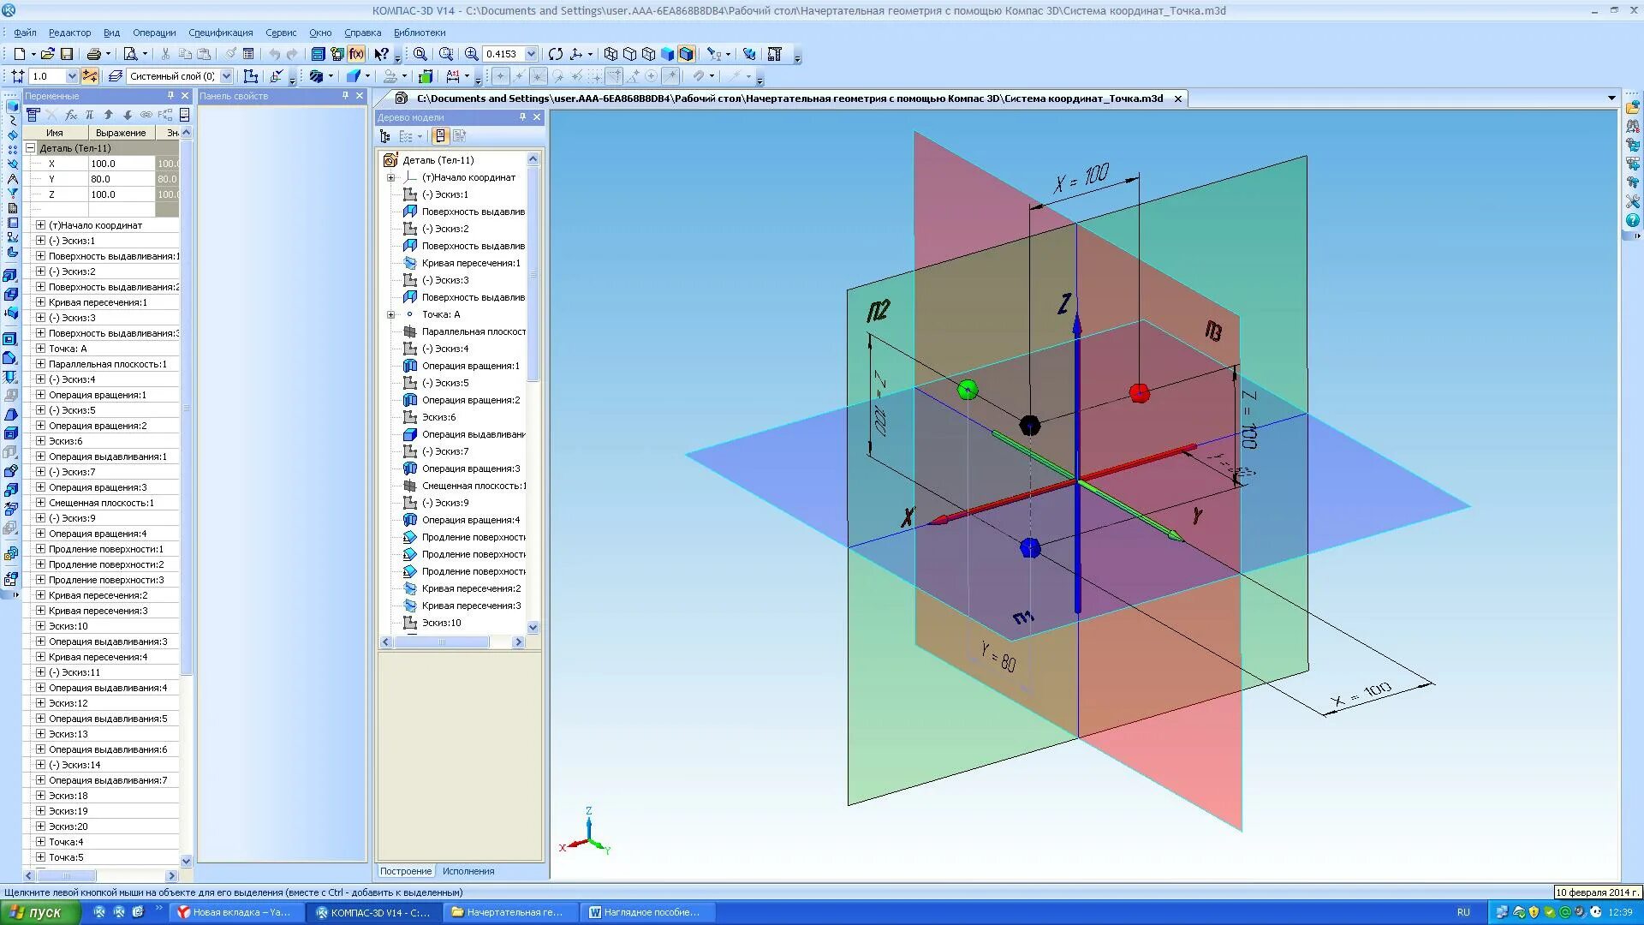Open the zoom scale 0.4153 dropdown
The height and width of the screenshot is (925, 1644).
pos(531,54)
